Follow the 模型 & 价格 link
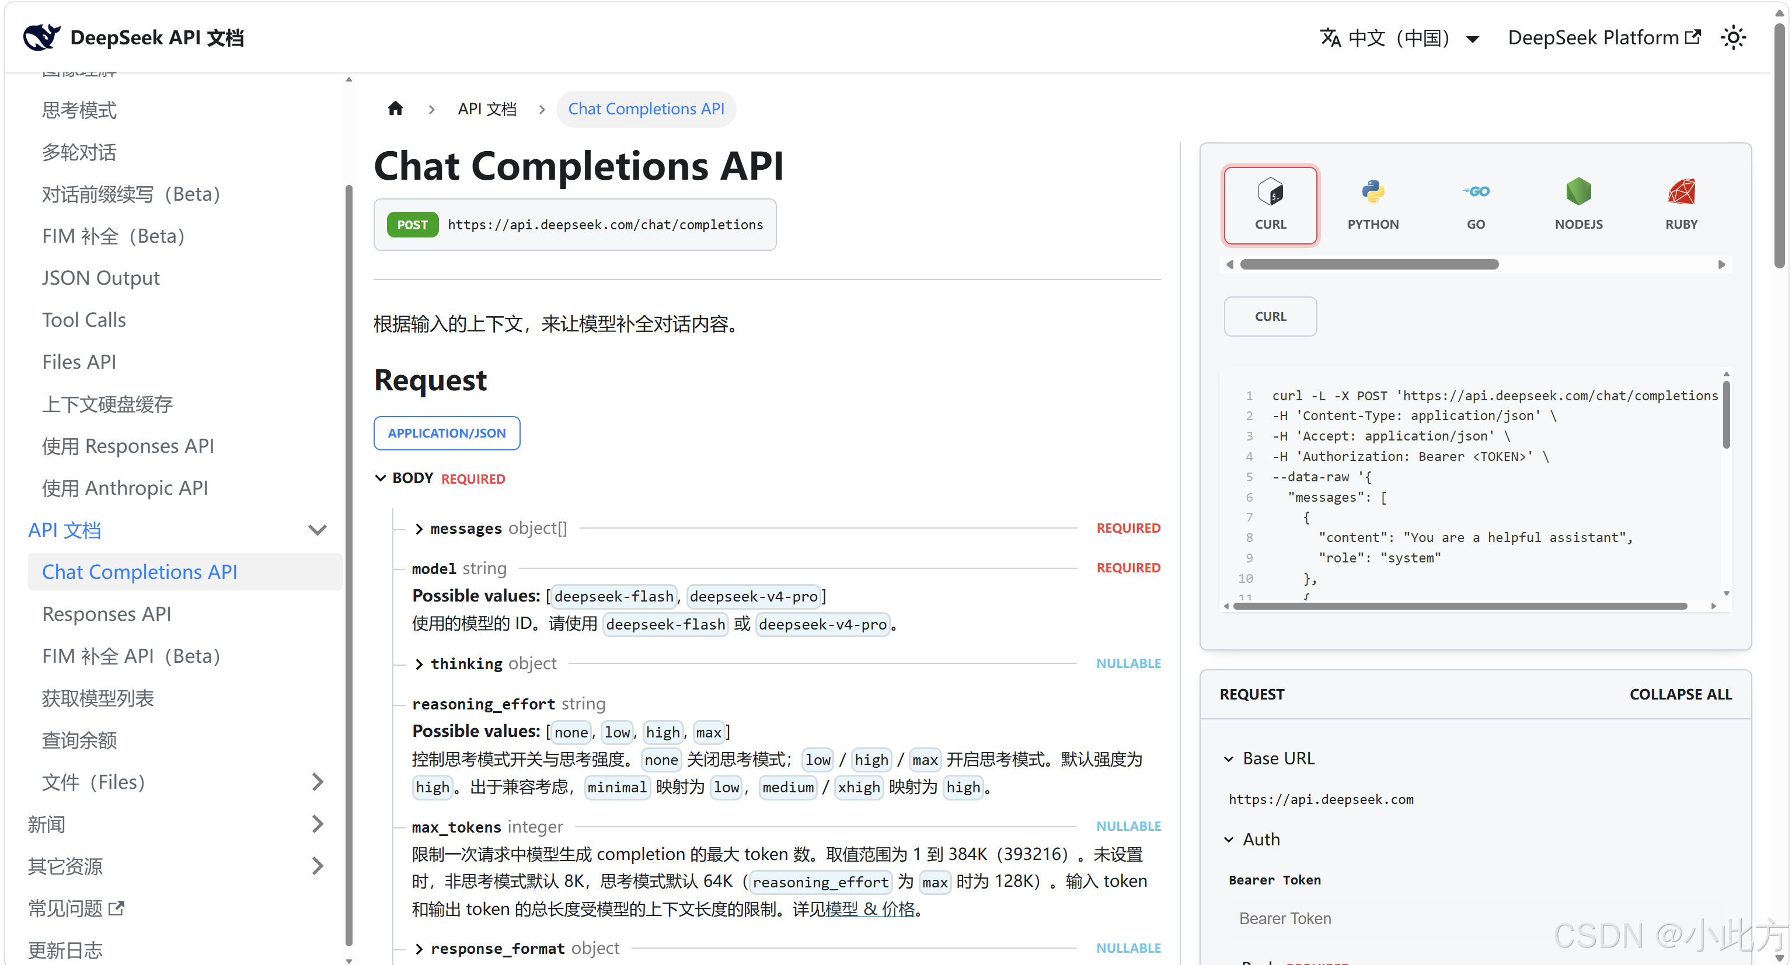The height and width of the screenshot is (965, 1792). [x=870, y=910]
